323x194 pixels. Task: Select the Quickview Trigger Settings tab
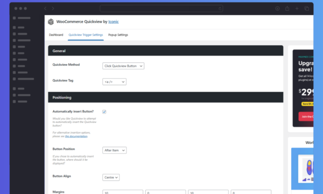(x=86, y=35)
